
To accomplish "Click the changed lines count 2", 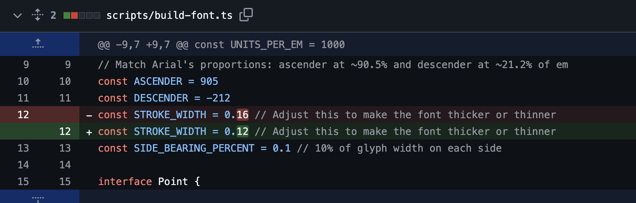I will (53, 16).
